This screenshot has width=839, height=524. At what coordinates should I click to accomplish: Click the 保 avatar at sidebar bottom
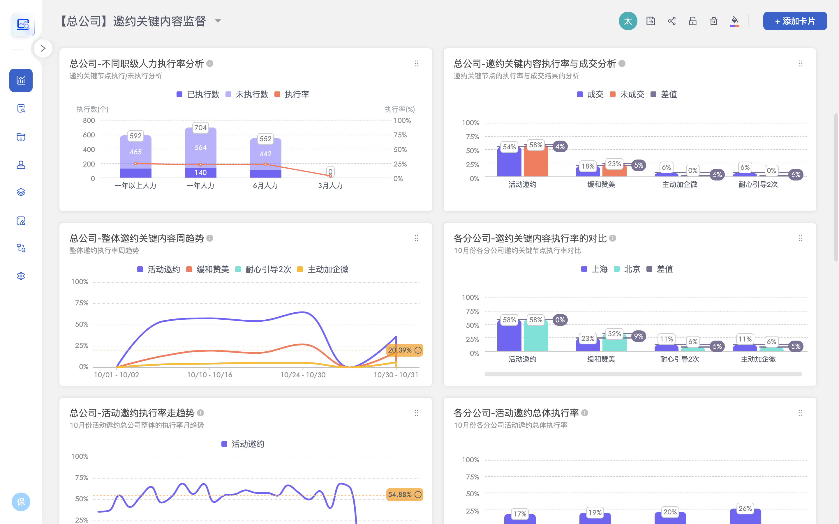click(x=21, y=502)
